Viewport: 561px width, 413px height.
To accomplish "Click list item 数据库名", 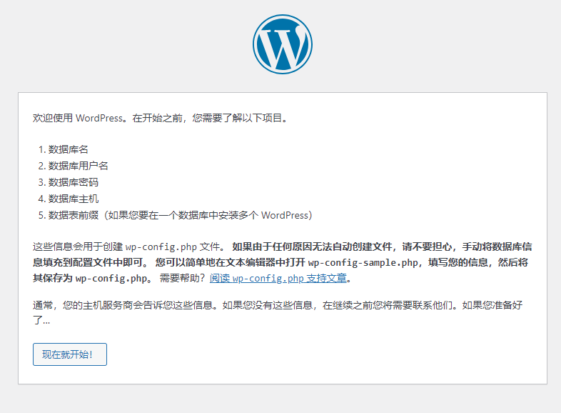I will (x=68, y=149).
